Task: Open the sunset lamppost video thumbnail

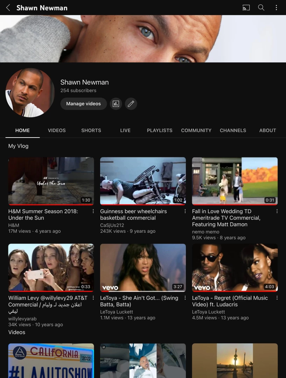Action: click(235, 360)
